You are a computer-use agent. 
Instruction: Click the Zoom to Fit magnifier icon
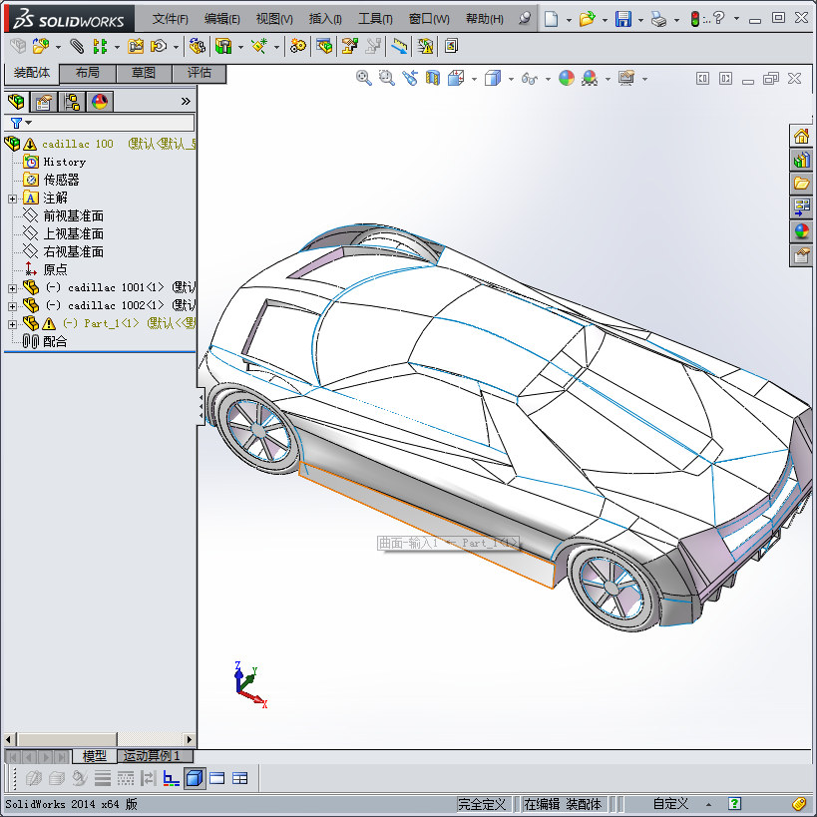[x=364, y=79]
